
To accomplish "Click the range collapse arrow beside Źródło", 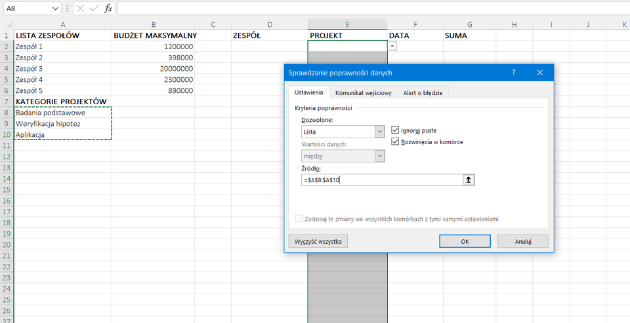I will (x=469, y=180).
